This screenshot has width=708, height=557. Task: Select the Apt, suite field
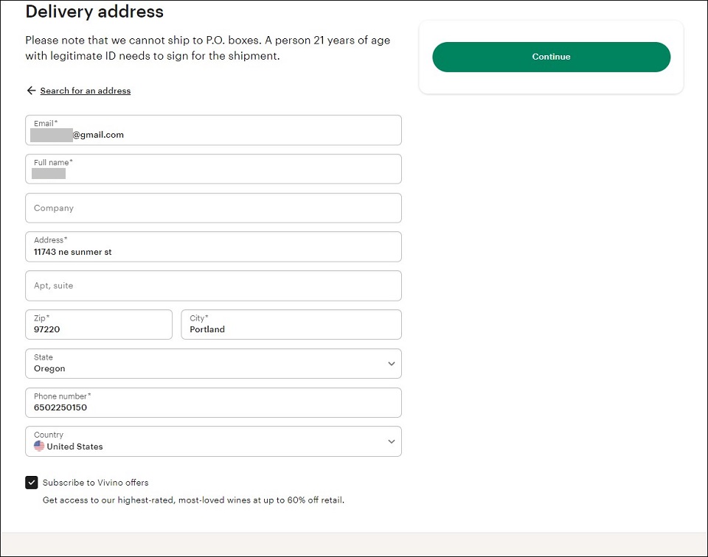click(x=213, y=285)
